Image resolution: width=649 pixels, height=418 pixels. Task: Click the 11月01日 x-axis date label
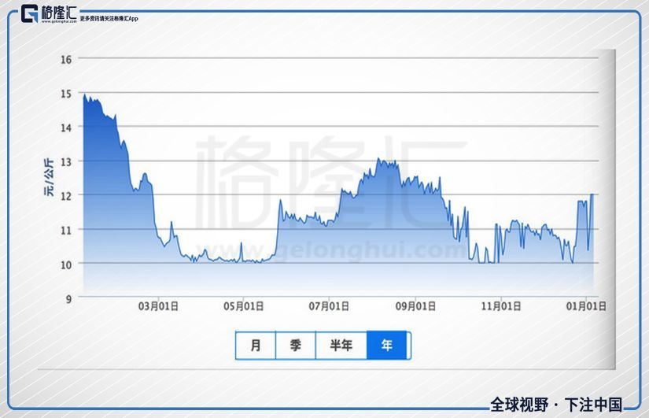[x=500, y=306]
